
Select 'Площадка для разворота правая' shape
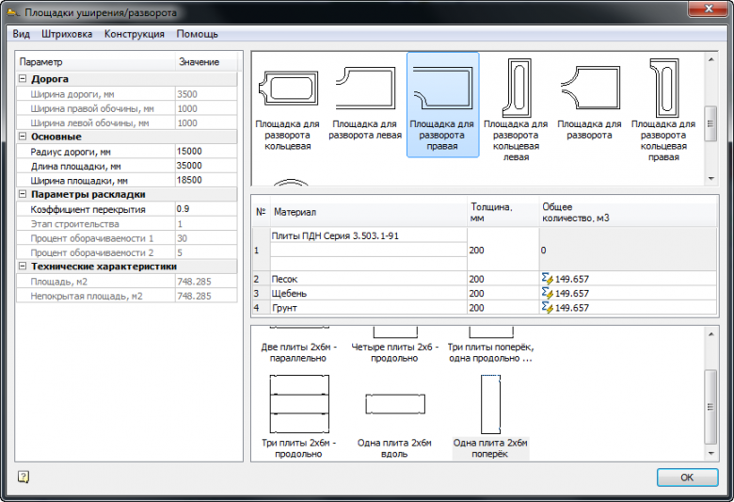(x=442, y=104)
